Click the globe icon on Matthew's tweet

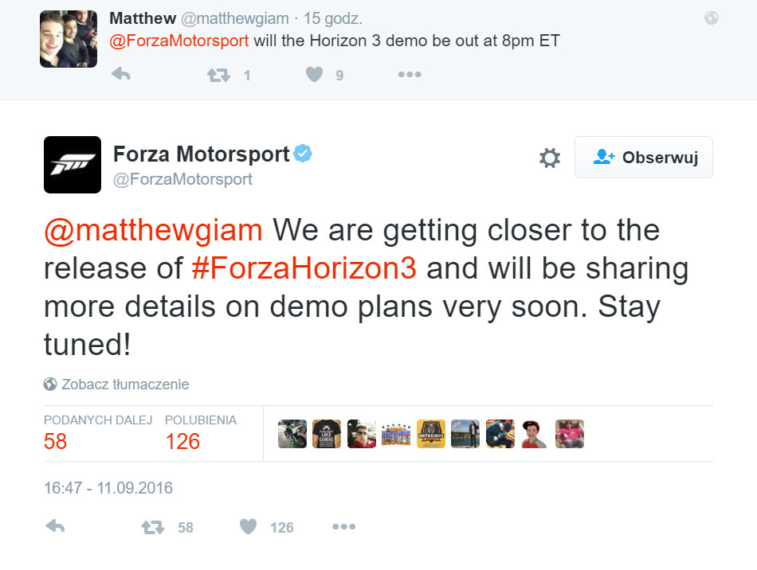(712, 18)
